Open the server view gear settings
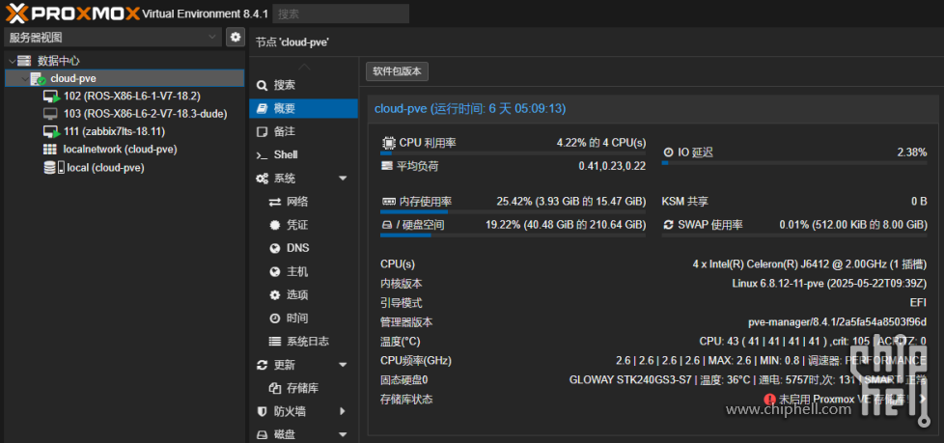Viewport: 944px width, 443px height. 236,38
